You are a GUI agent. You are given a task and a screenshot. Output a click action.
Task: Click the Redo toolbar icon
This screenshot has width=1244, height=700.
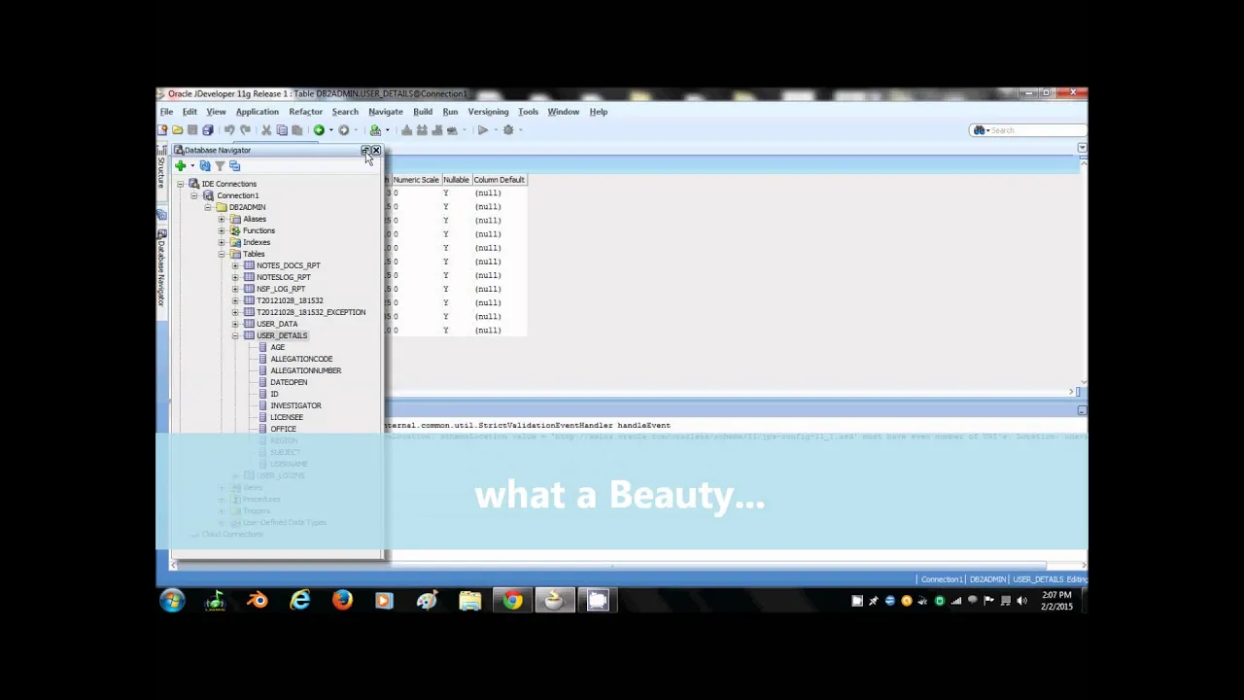pyautogui.click(x=245, y=130)
